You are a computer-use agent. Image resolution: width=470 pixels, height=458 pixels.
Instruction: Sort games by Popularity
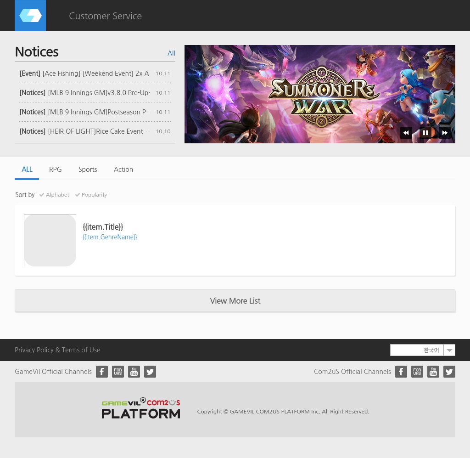(x=91, y=195)
